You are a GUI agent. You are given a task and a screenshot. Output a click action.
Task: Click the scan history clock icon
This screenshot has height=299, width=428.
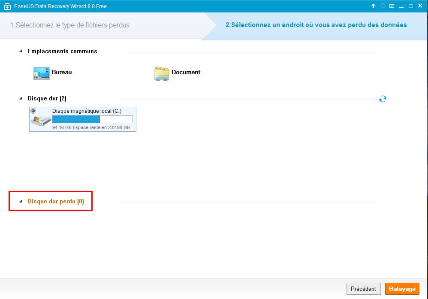383,6
